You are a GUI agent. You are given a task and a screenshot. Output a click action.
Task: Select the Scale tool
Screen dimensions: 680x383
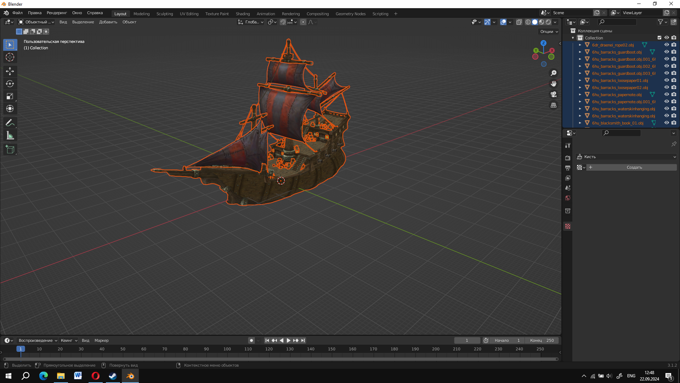(x=10, y=96)
